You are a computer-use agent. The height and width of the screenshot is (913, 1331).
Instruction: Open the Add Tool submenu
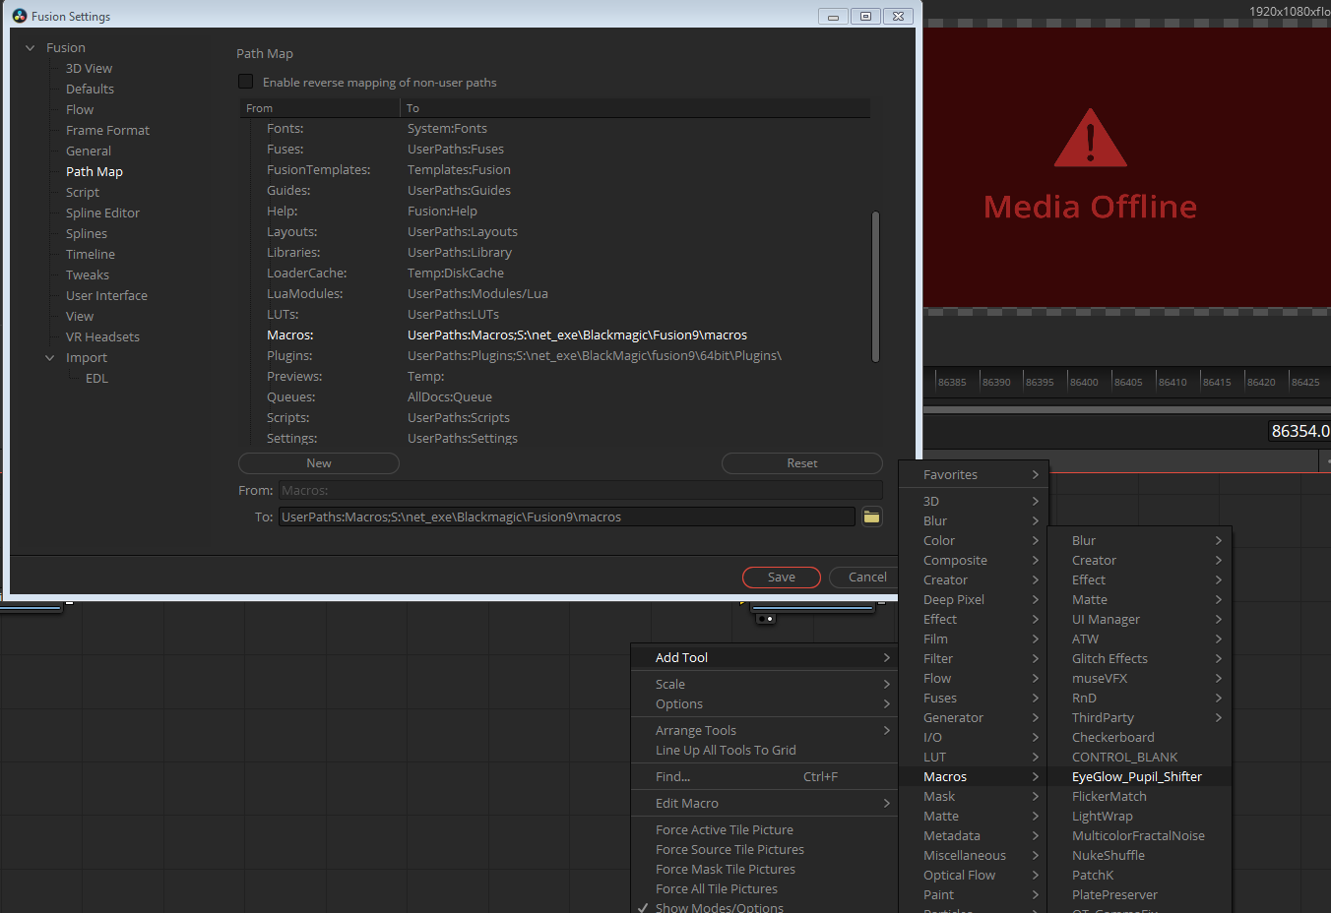[x=764, y=657]
